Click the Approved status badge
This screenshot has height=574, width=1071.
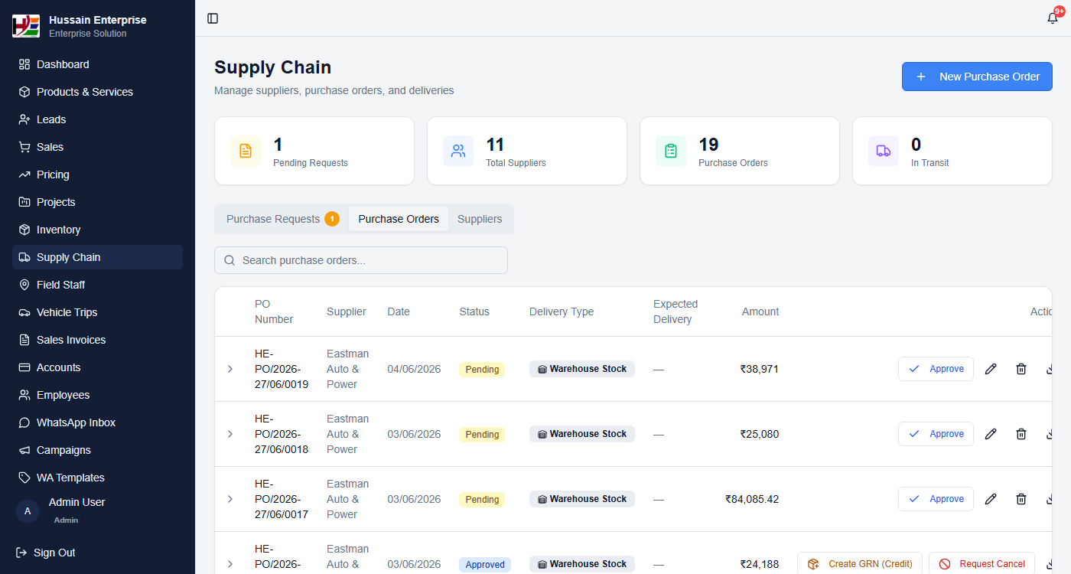click(x=485, y=565)
